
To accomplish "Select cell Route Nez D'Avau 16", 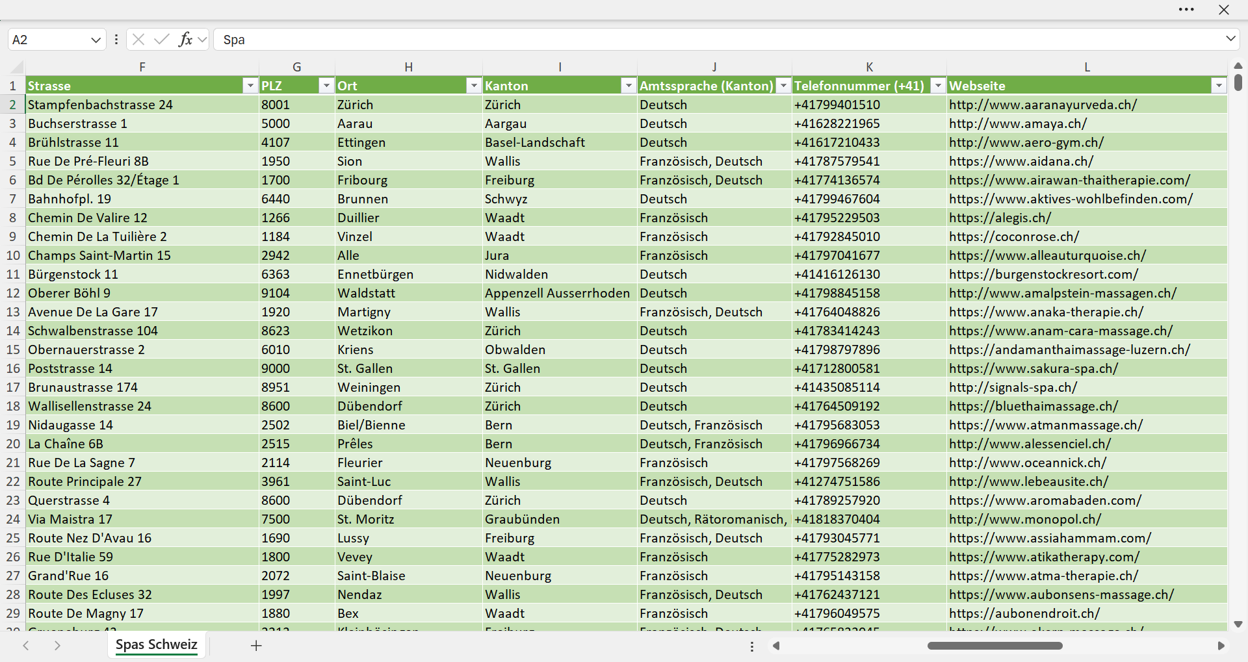I will (142, 538).
